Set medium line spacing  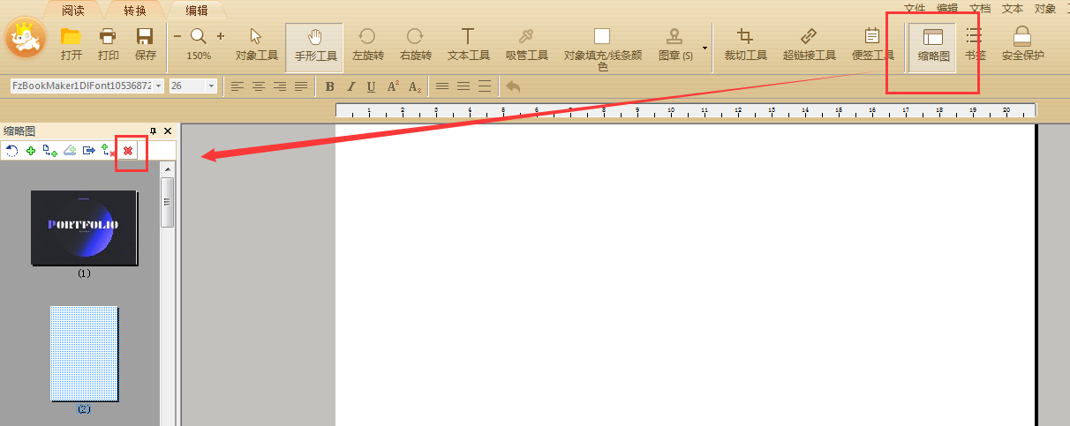coord(463,86)
